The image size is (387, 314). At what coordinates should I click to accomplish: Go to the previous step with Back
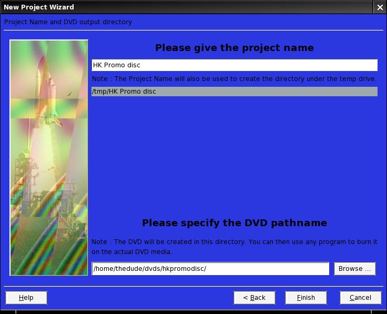pos(254,298)
